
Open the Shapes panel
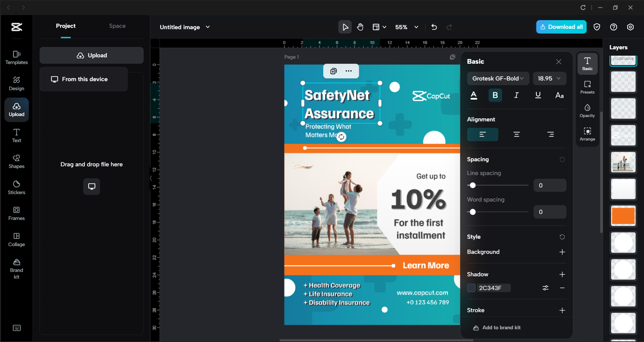(x=16, y=162)
